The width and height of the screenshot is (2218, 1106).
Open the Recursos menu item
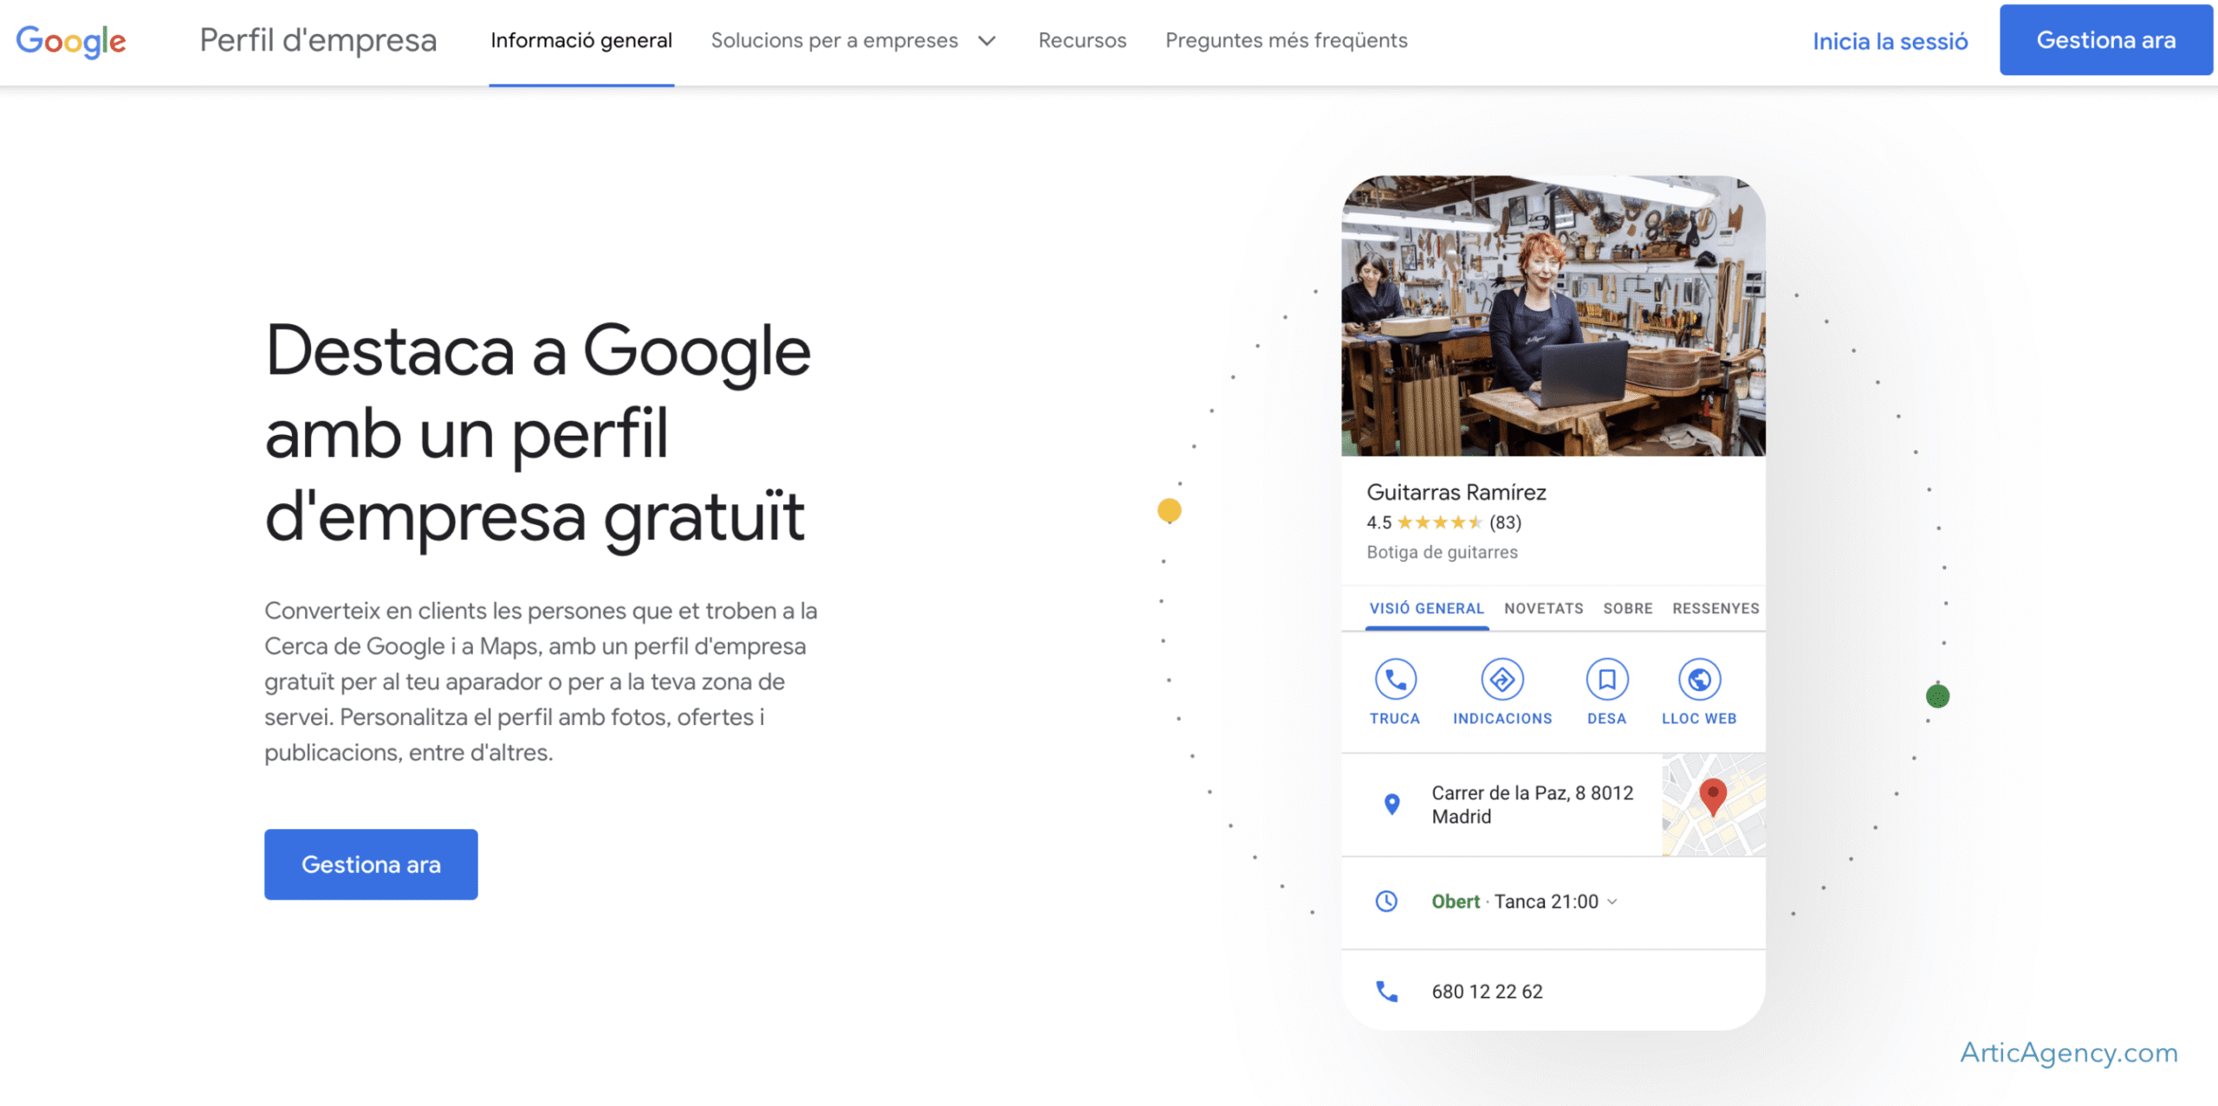(1082, 41)
